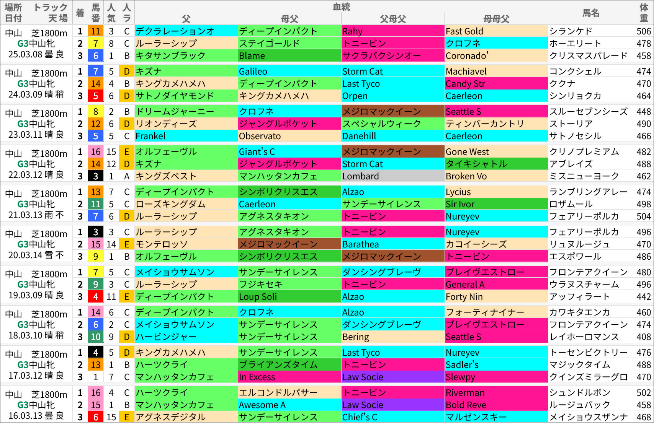The image size is (654, 423).
Task: Click the brown メジロマックイーン pedigree cell
Action: pyautogui.click(x=392, y=111)
